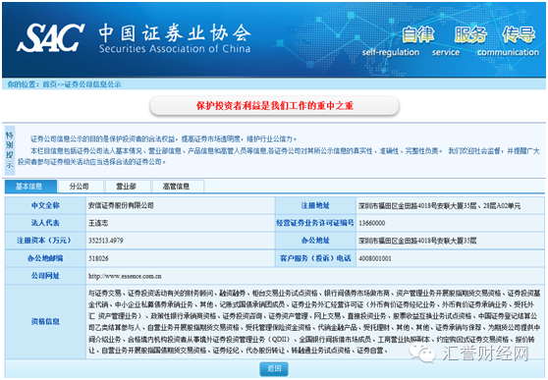Open the 证券公司信息公示 breadcrumb link

tap(92, 84)
